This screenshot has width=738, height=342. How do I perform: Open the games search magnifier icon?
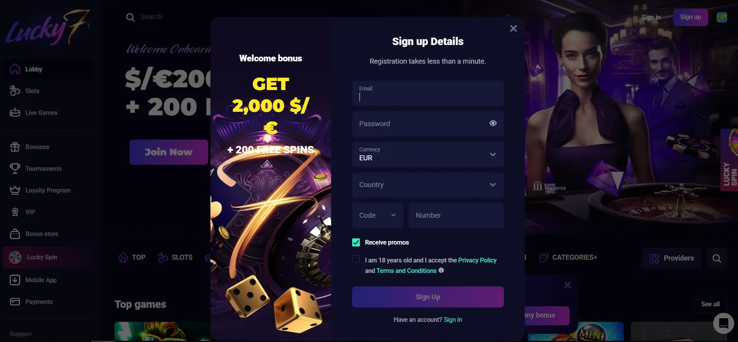tap(717, 258)
